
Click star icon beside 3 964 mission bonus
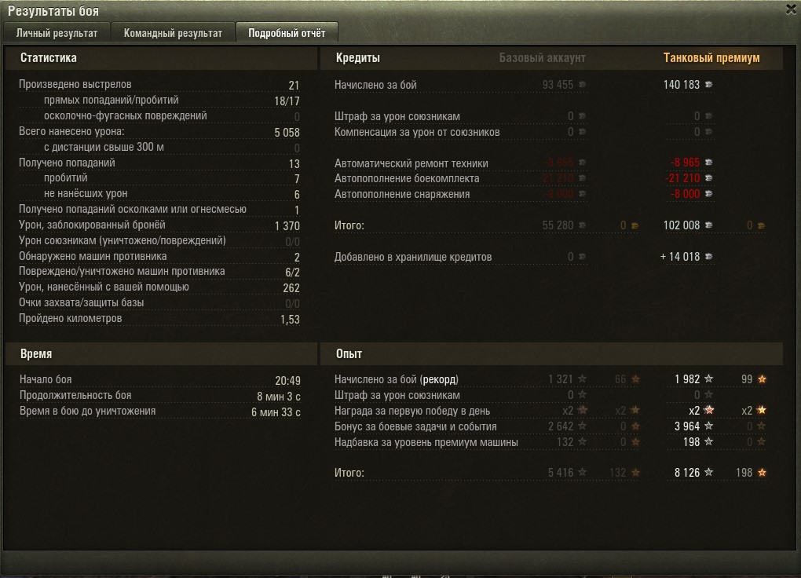click(x=708, y=426)
